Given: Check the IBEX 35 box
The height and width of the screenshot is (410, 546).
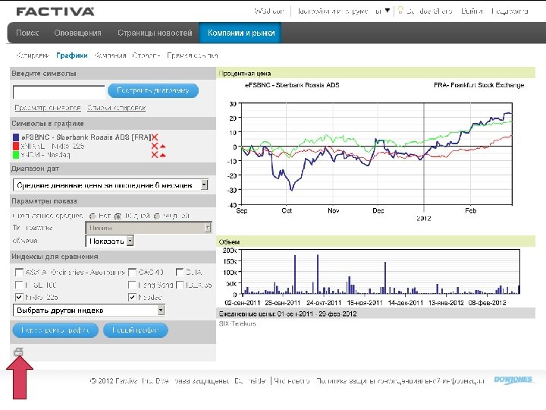Looking at the screenshot, I should (x=180, y=285).
